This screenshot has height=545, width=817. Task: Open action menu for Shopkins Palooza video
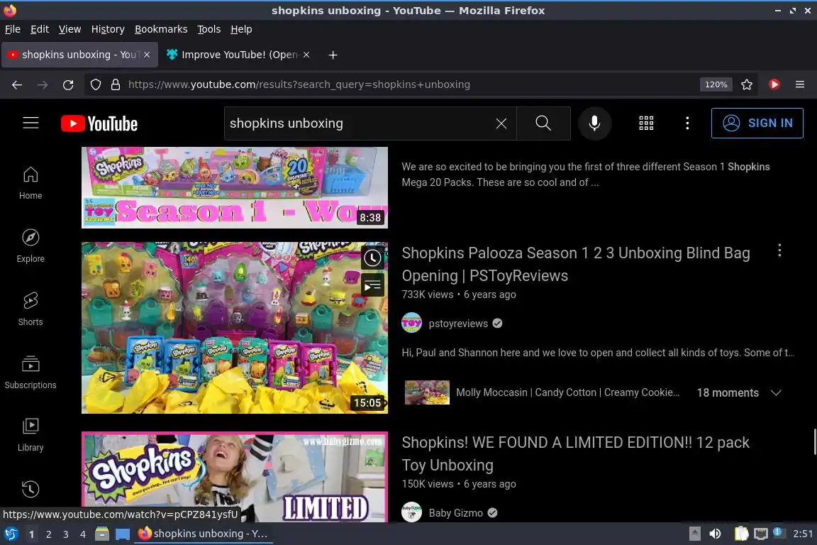tap(779, 251)
